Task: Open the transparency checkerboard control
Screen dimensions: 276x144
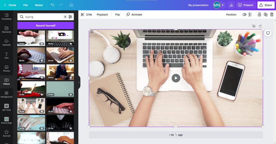Action: coord(250,14)
